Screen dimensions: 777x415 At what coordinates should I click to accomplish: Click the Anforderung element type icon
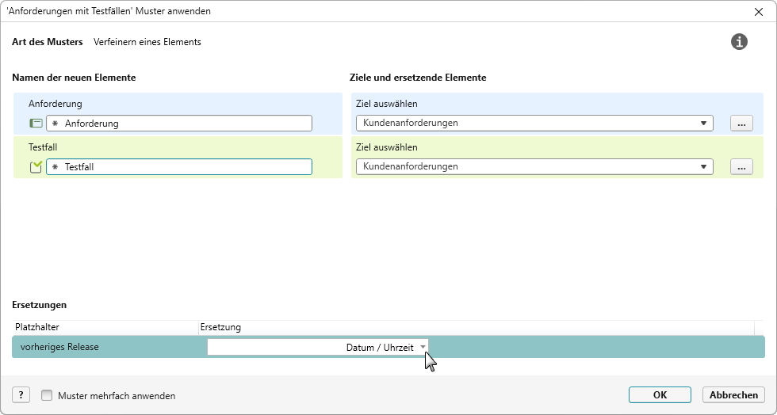tap(36, 124)
